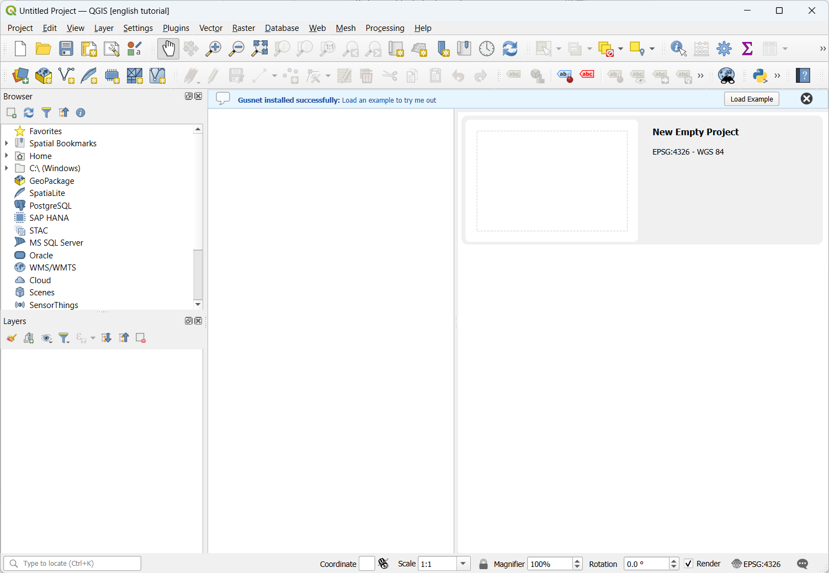The width and height of the screenshot is (829, 573).
Task: Select the Pan Map hand tool
Action: [168, 49]
